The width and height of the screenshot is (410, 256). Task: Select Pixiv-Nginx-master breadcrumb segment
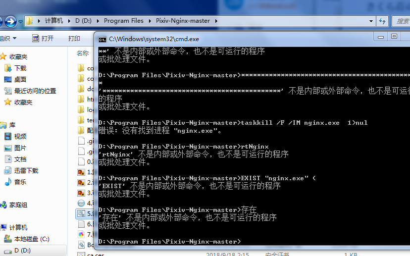[x=183, y=21]
